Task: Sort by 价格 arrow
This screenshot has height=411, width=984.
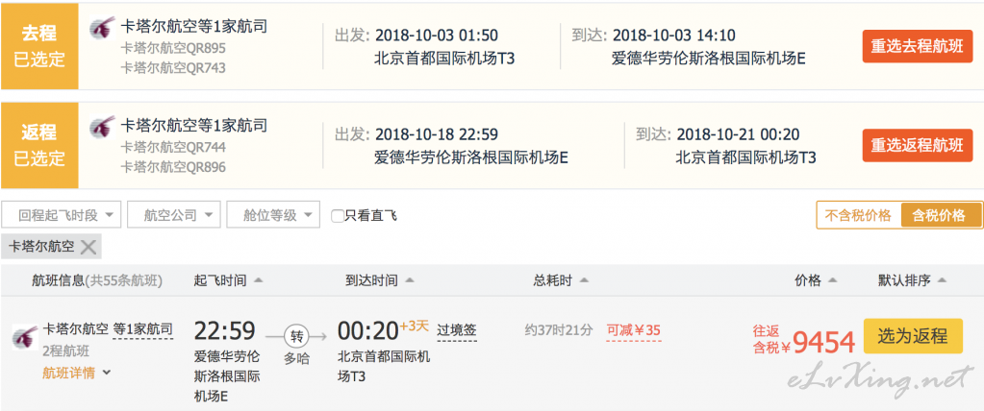Action: (x=833, y=280)
